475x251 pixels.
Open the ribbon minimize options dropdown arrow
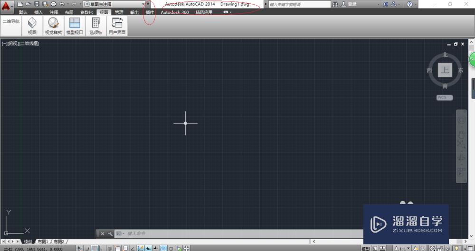(x=231, y=12)
